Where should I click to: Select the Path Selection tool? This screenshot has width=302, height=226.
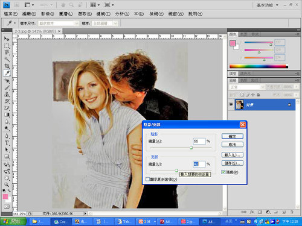(7, 149)
